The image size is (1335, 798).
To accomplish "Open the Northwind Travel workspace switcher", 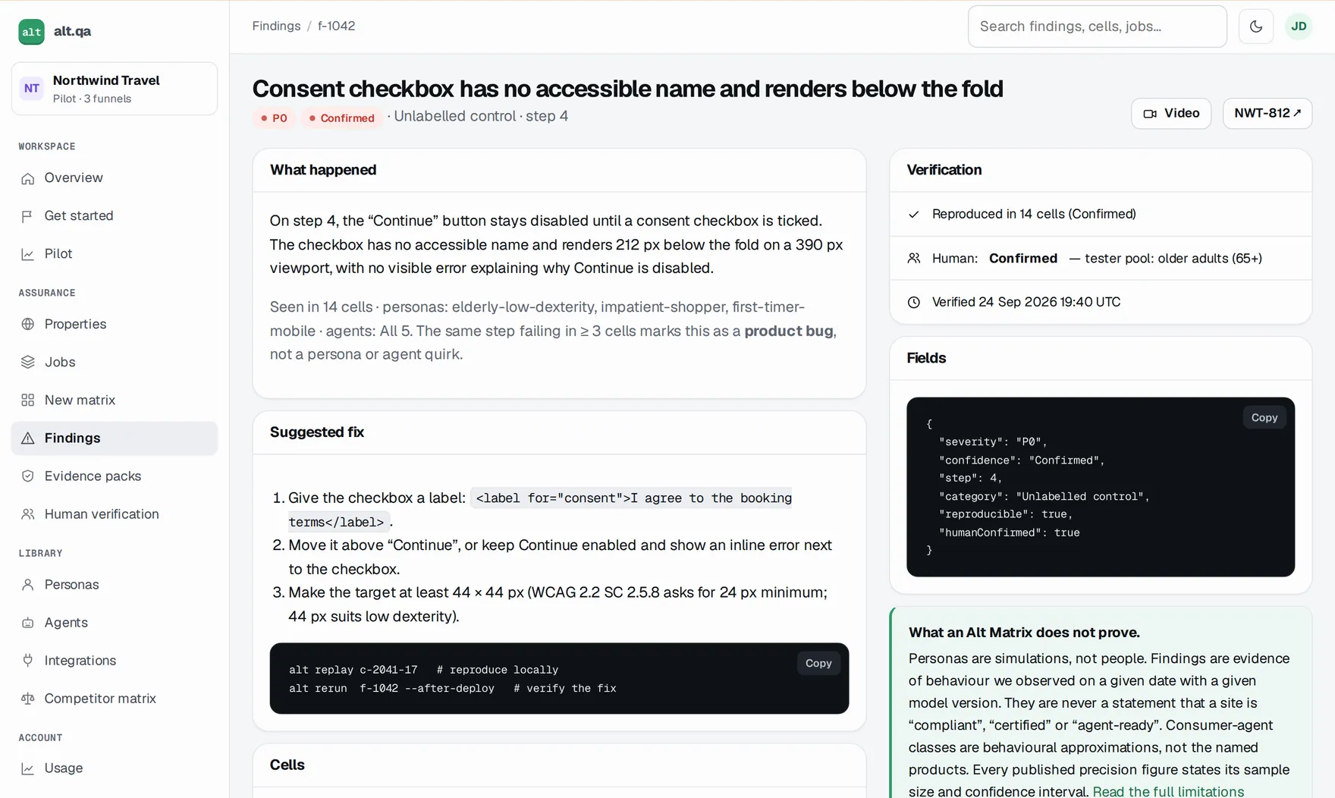I will click(115, 89).
